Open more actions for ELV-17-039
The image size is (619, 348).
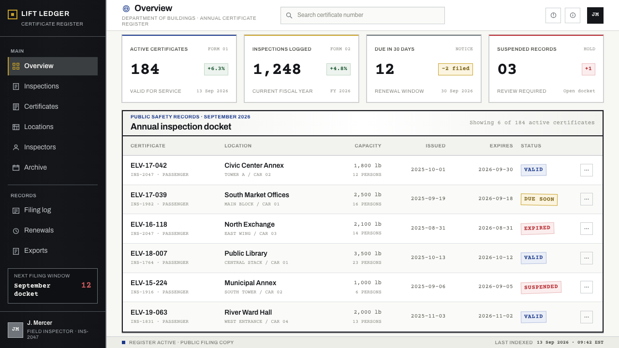[x=587, y=199]
